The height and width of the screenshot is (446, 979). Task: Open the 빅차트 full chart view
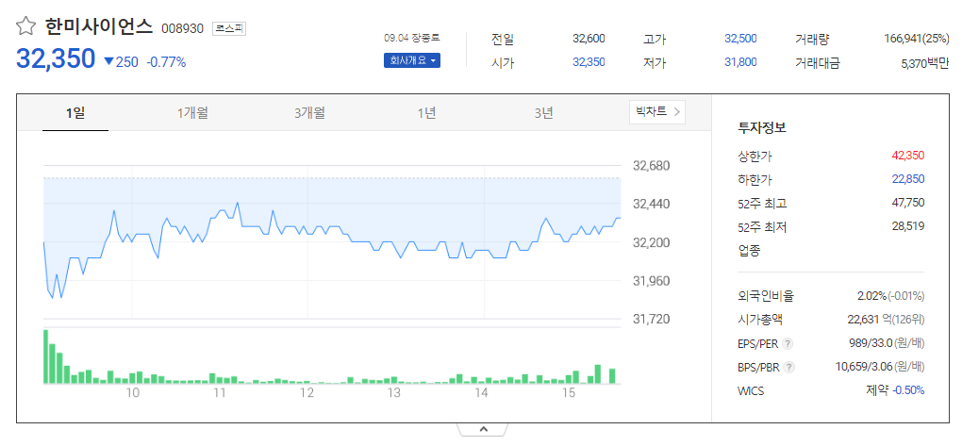click(x=657, y=112)
